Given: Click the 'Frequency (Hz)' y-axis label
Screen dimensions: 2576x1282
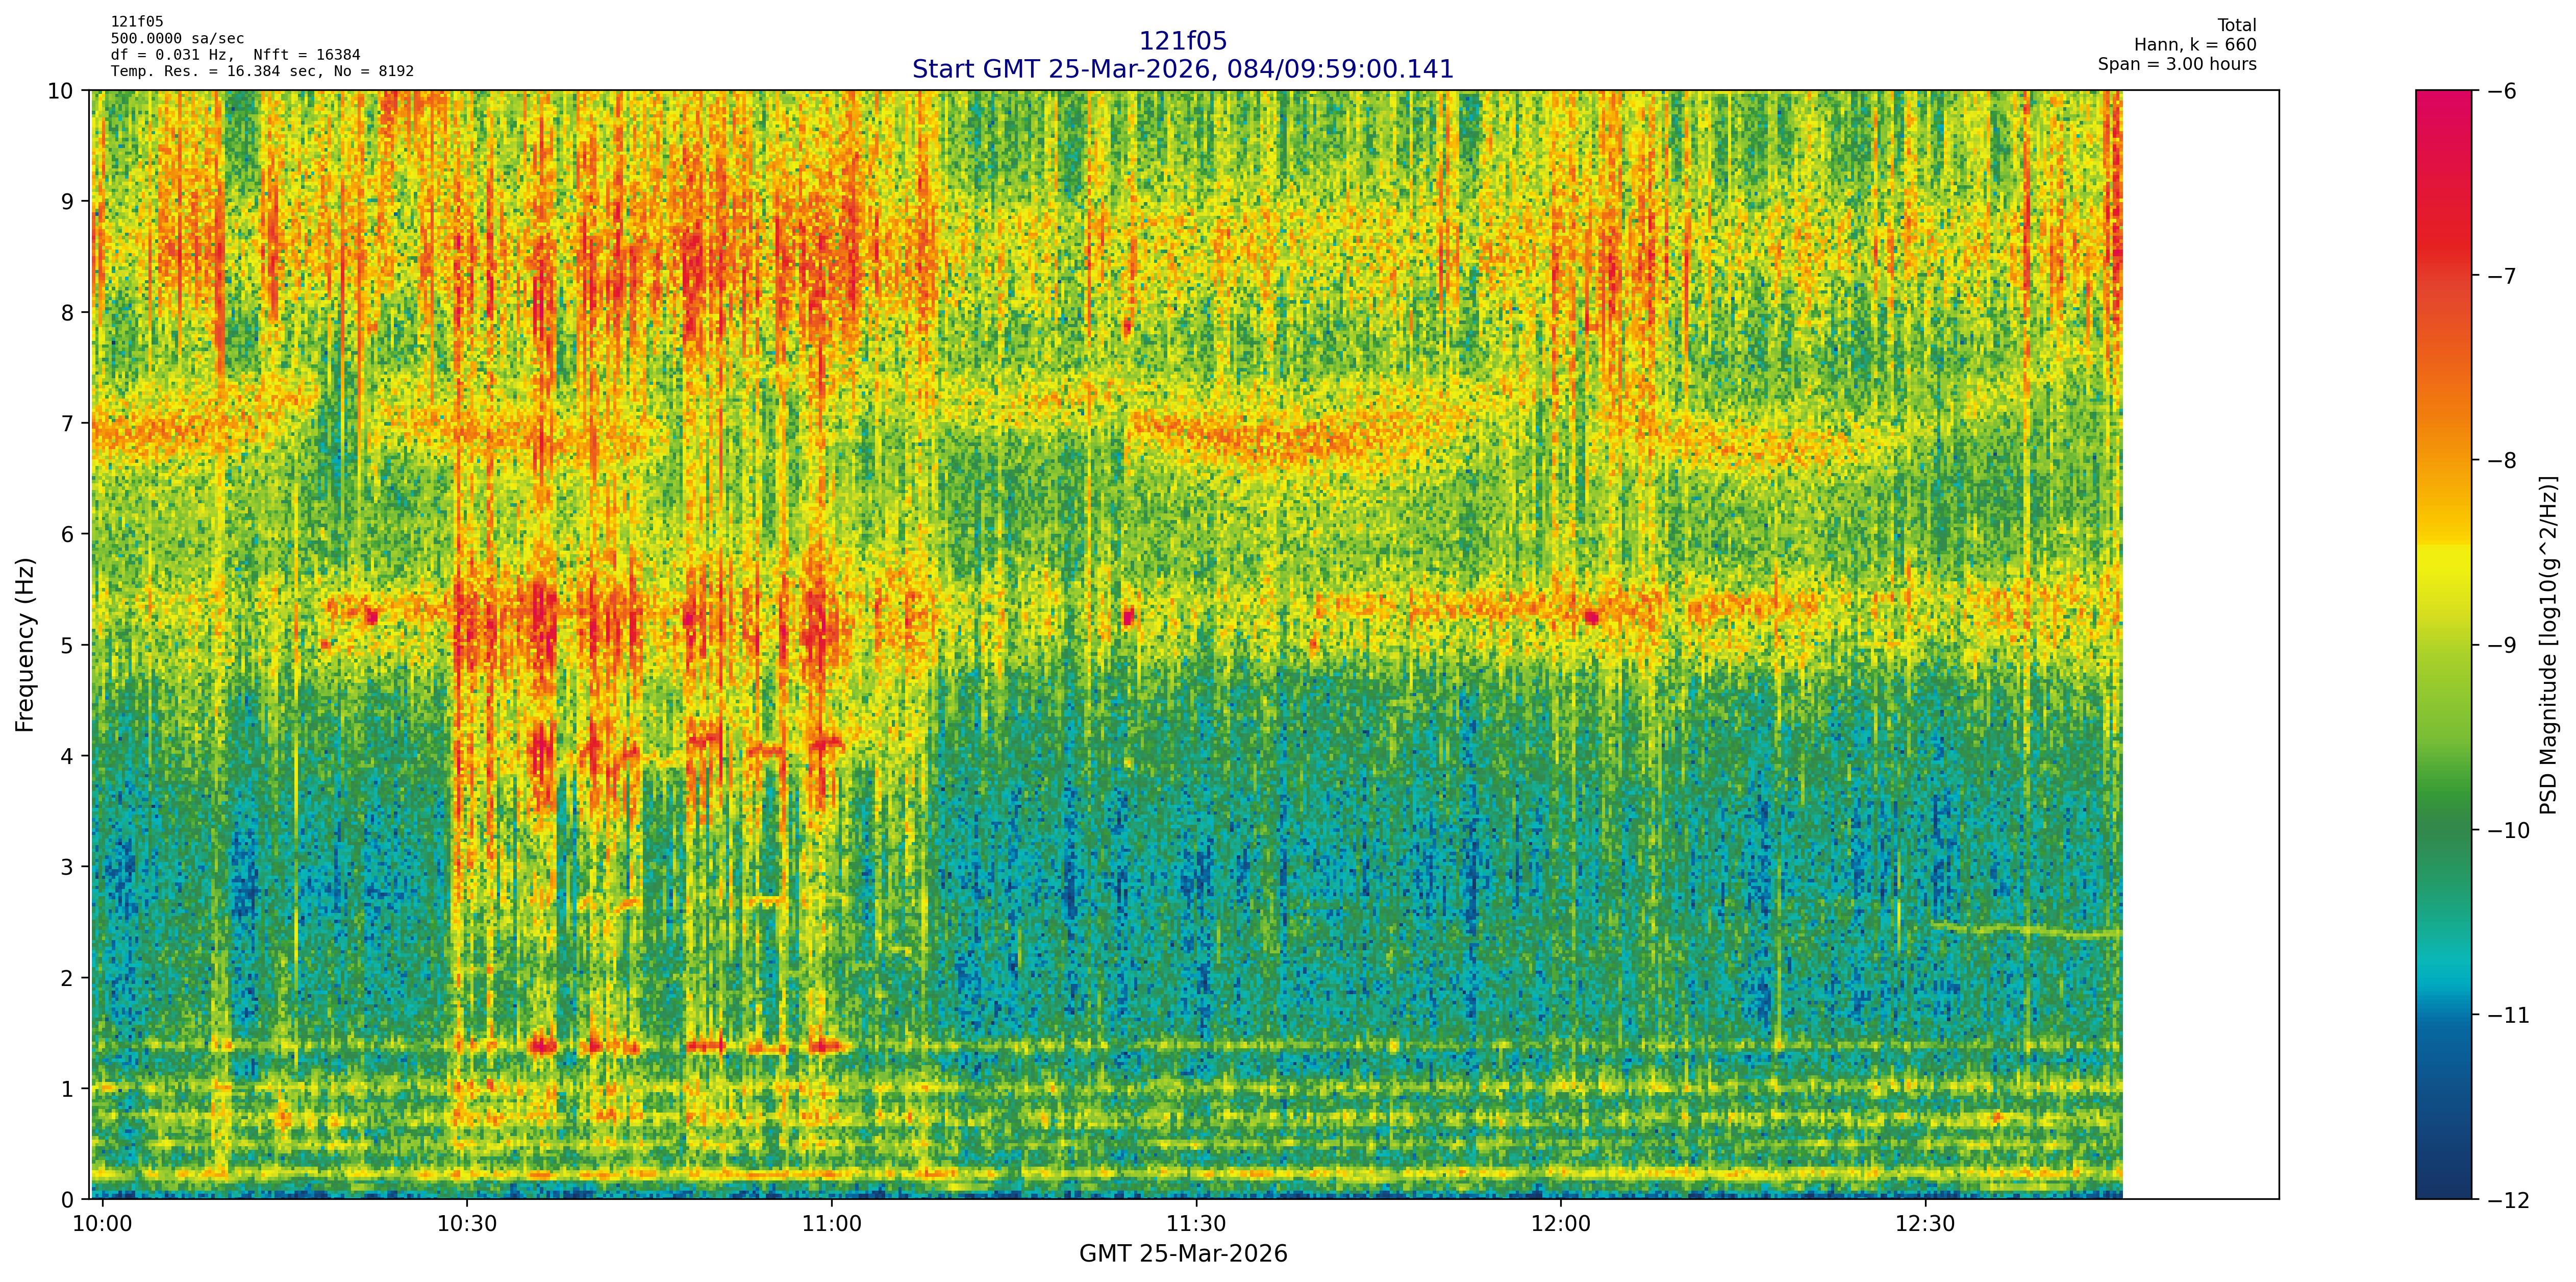Looking at the screenshot, I should click(25, 645).
